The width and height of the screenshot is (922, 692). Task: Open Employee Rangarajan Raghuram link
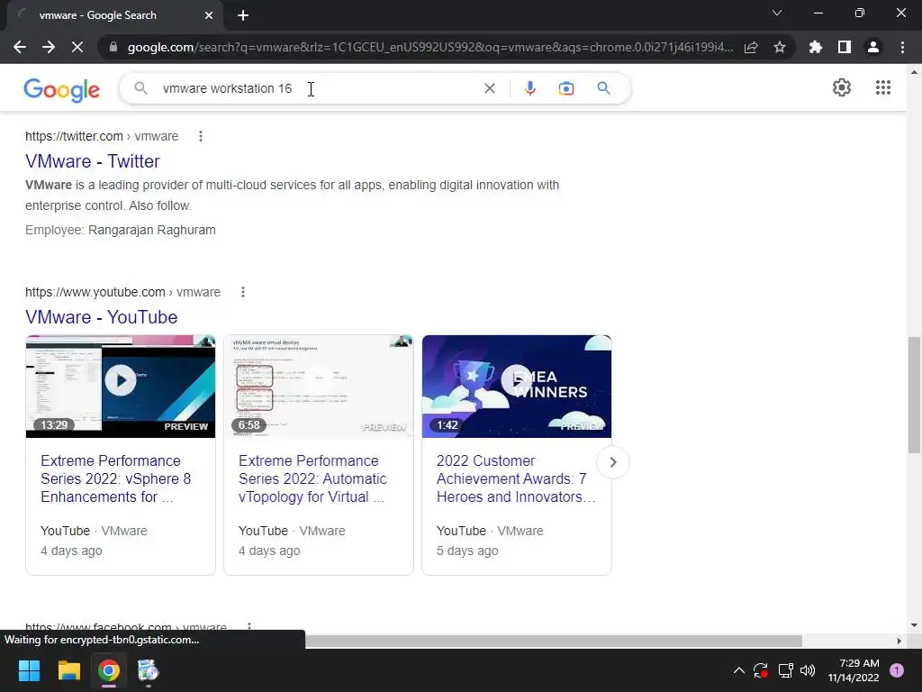pos(151,230)
